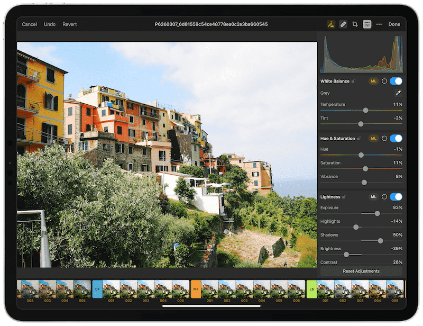
Task: Click the Temperature slider handle
Action: pyautogui.click(x=365, y=110)
